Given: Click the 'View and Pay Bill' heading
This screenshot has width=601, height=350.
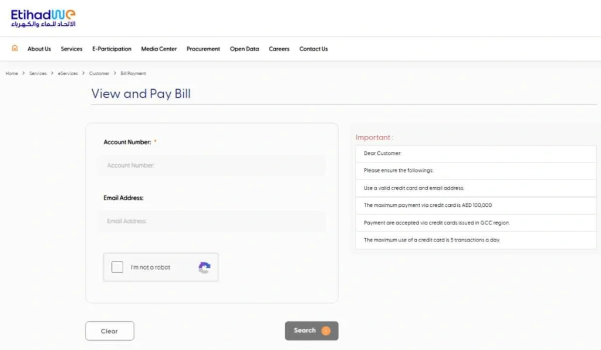Looking at the screenshot, I should tap(141, 94).
